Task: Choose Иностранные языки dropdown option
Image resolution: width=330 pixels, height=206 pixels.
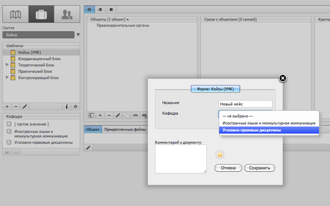Action: [269, 123]
